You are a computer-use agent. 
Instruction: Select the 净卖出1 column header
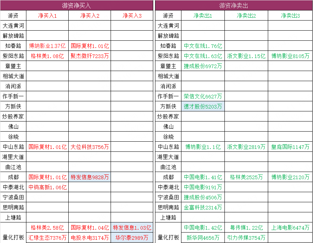click(203, 16)
